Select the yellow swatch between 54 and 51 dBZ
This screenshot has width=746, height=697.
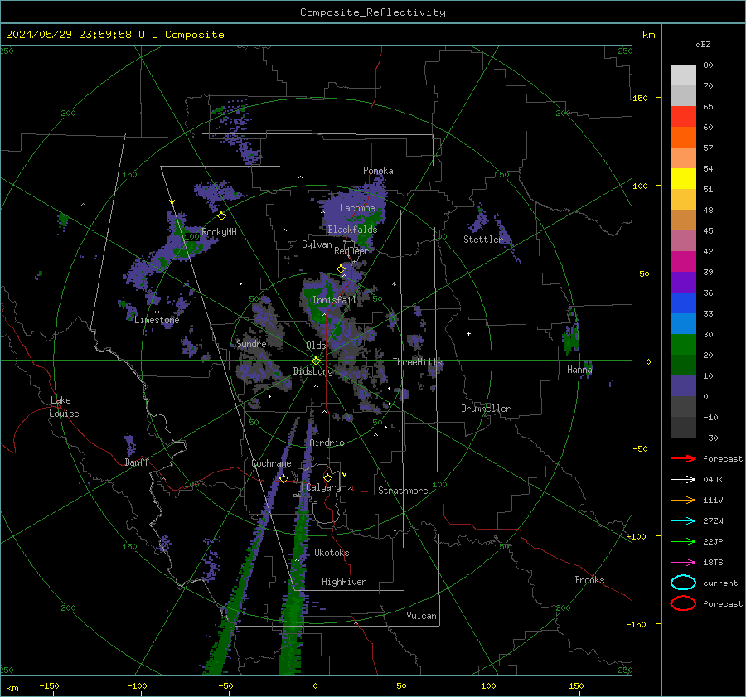[683, 179]
